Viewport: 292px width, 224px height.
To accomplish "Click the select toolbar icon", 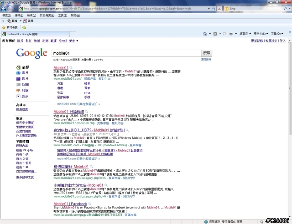I will click(x=25, y=21).
